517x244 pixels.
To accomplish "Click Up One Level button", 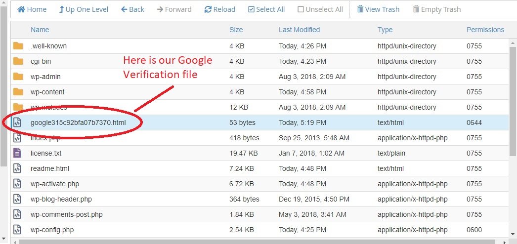I will (84, 9).
